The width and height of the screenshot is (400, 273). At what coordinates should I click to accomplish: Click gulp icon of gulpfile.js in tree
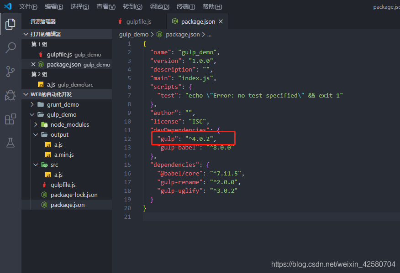[x=44, y=185]
